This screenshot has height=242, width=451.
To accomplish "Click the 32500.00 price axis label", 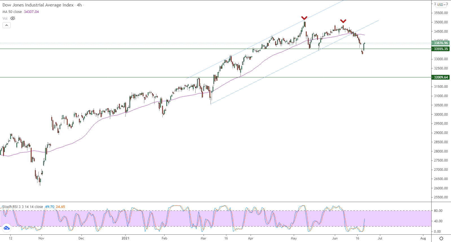I will 441,68.
